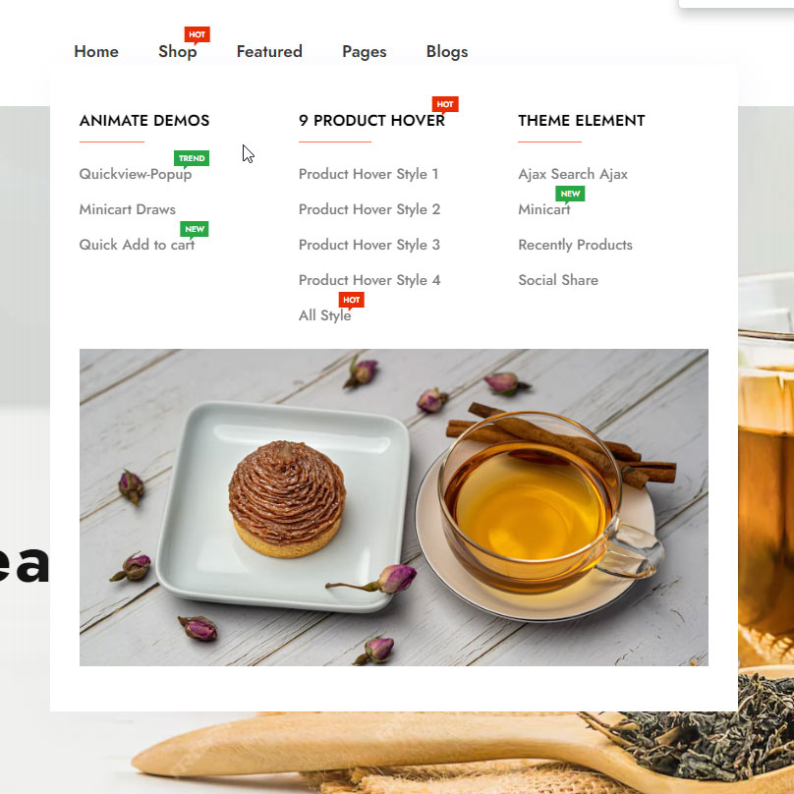Select Minicart Draws link
This screenshot has width=794, height=794.
pos(127,209)
